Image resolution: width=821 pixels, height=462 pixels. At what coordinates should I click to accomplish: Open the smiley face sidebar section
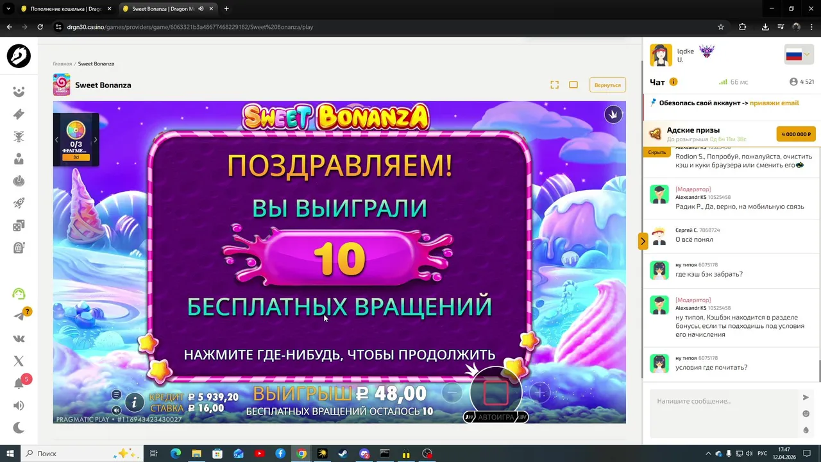(x=19, y=92)
